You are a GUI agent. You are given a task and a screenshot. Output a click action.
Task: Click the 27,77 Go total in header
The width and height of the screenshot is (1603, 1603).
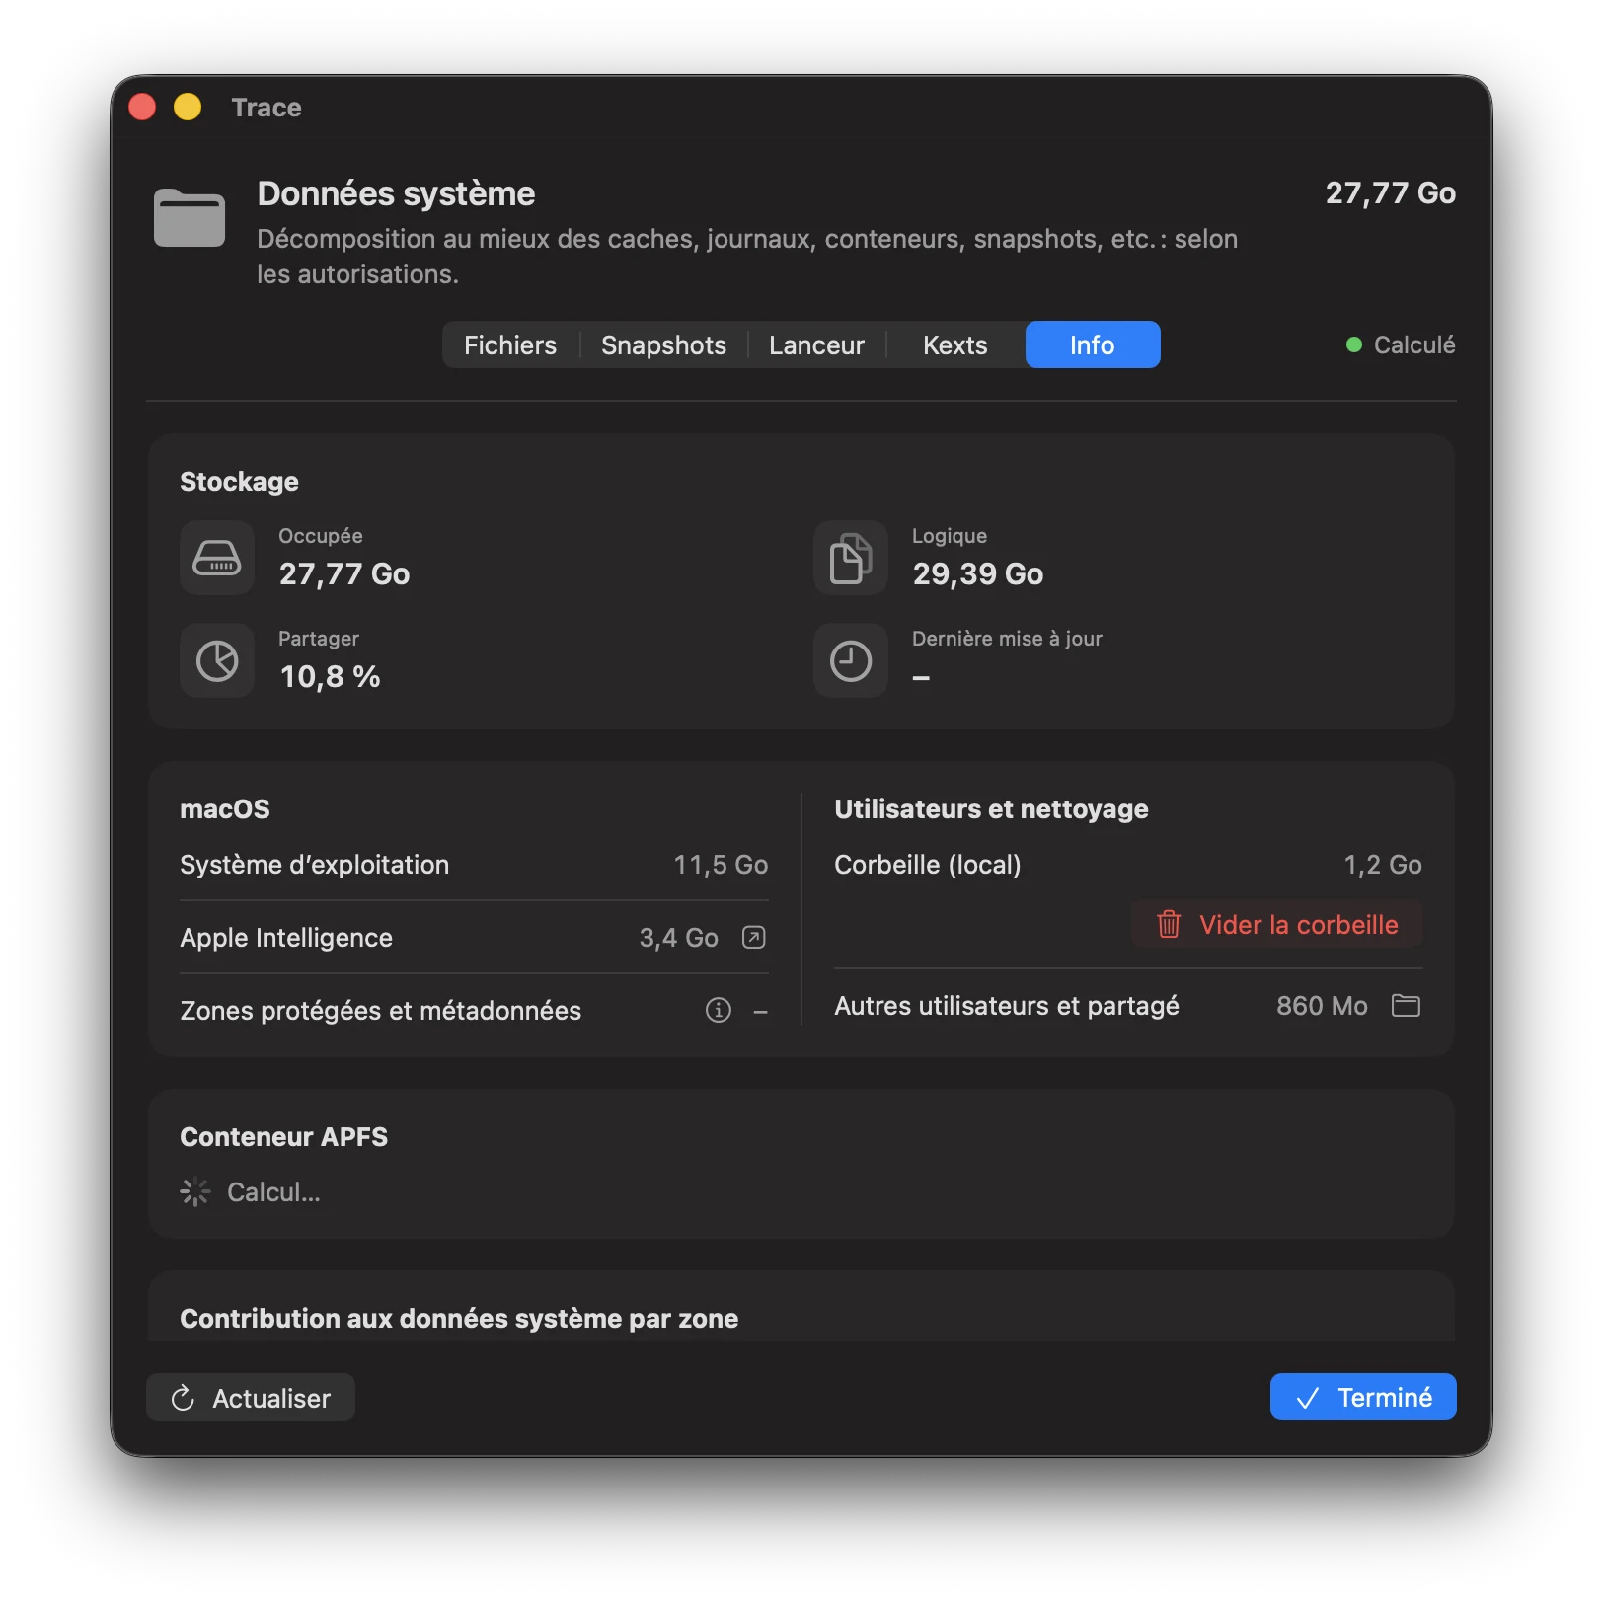pos(1390,192)
